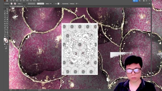
Task: Open Edit Toolbar three-dots button
Action: 6,51
